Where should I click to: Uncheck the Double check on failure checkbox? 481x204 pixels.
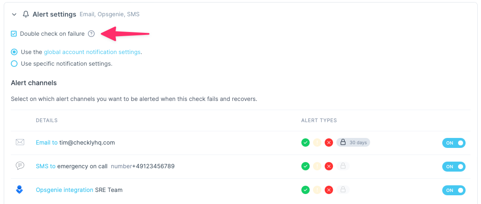point(14,34)
